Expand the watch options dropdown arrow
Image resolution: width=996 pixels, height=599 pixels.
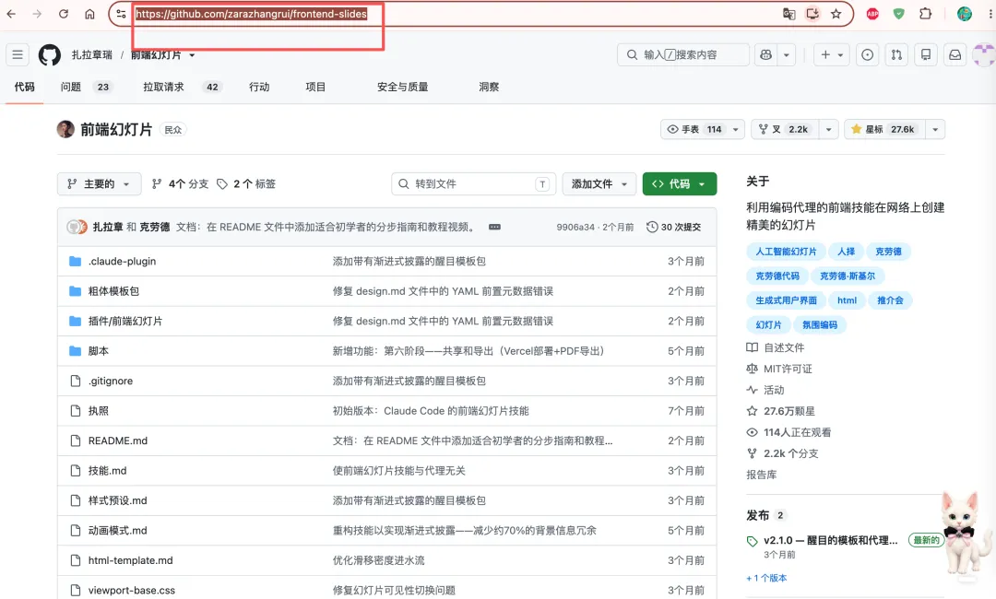point(736,129)
